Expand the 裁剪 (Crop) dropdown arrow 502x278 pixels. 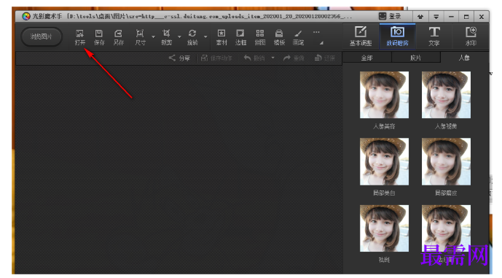pos(180,37)
